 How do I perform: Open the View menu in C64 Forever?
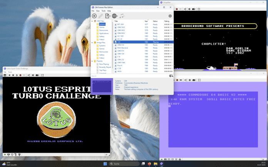point(98,11)
